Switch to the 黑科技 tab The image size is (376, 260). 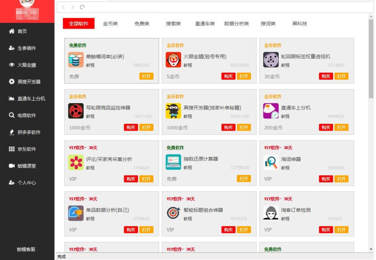point(299,24)
